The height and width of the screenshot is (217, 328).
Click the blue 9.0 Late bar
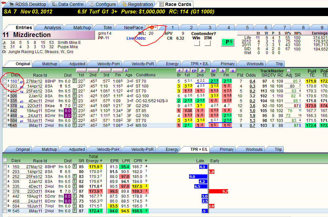[x=198, y=177]
